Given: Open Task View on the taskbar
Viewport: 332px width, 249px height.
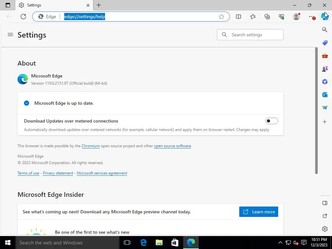Looking at the screenshot, I should point(127,243).
